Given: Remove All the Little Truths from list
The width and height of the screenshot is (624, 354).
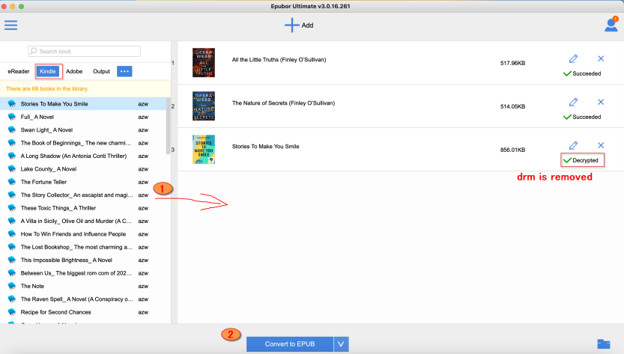Looking at the screenshot, I should pyautogui.click(x=601, y=59).
